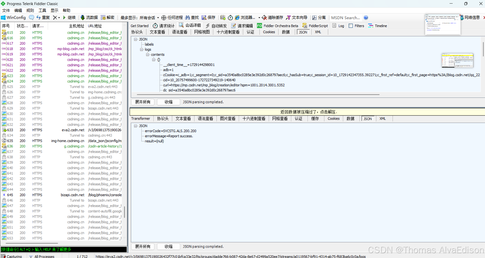Image resolution: width=485 pixels, height=258 pixels.
Task: Click the 重复 replay toolbar button
Action: 43,18
